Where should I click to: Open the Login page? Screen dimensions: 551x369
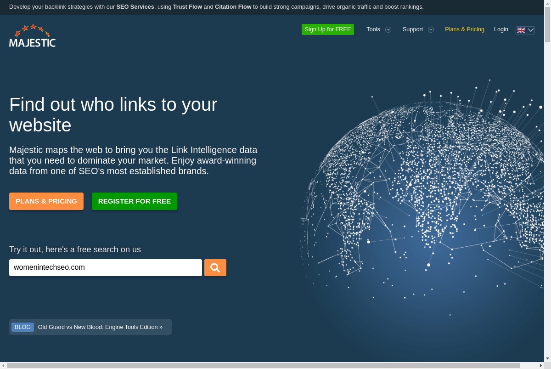501,29
